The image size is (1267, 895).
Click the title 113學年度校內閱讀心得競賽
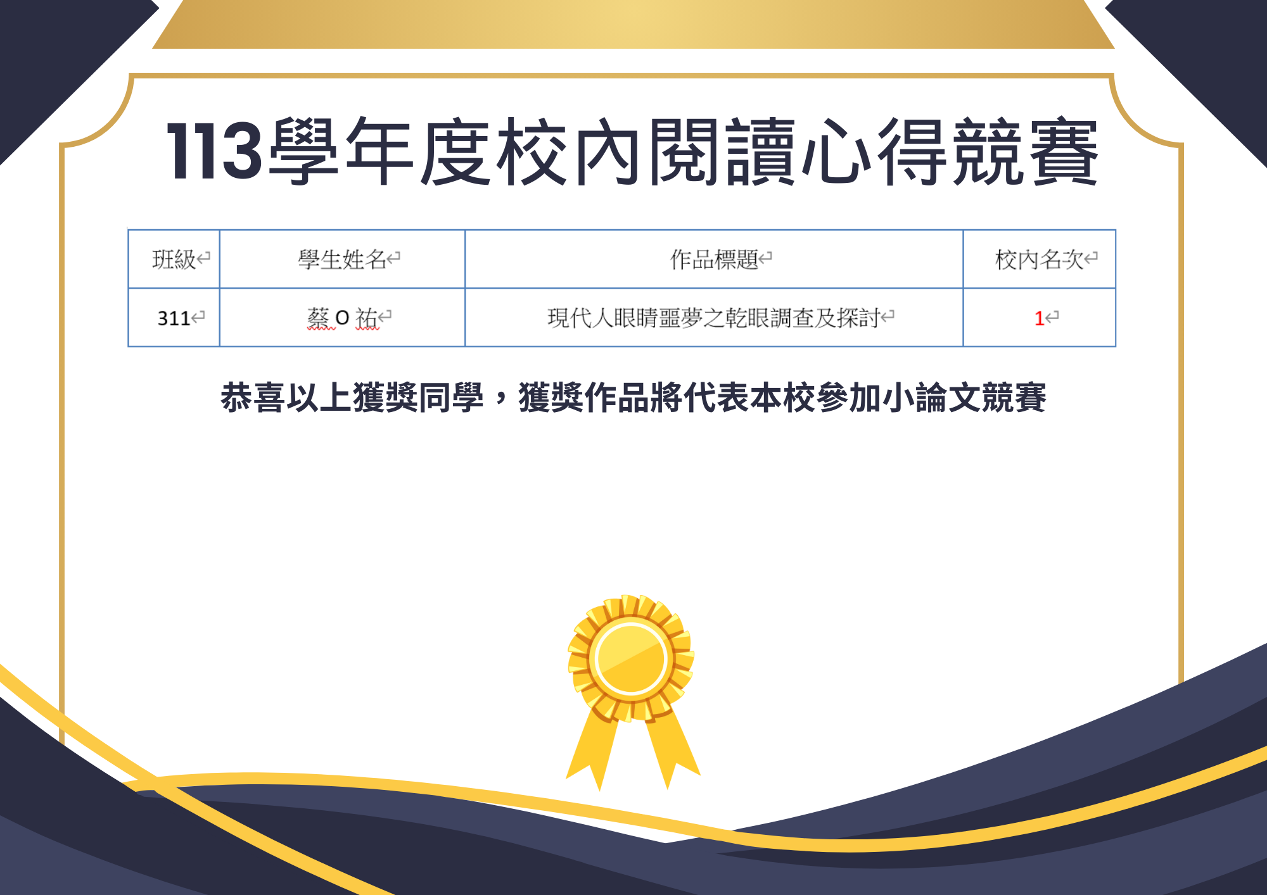(632, 152)
